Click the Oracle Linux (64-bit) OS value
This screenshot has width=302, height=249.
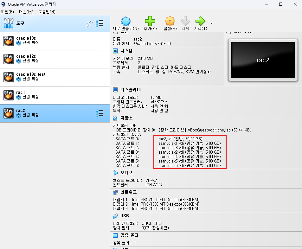tap(152, 43)
